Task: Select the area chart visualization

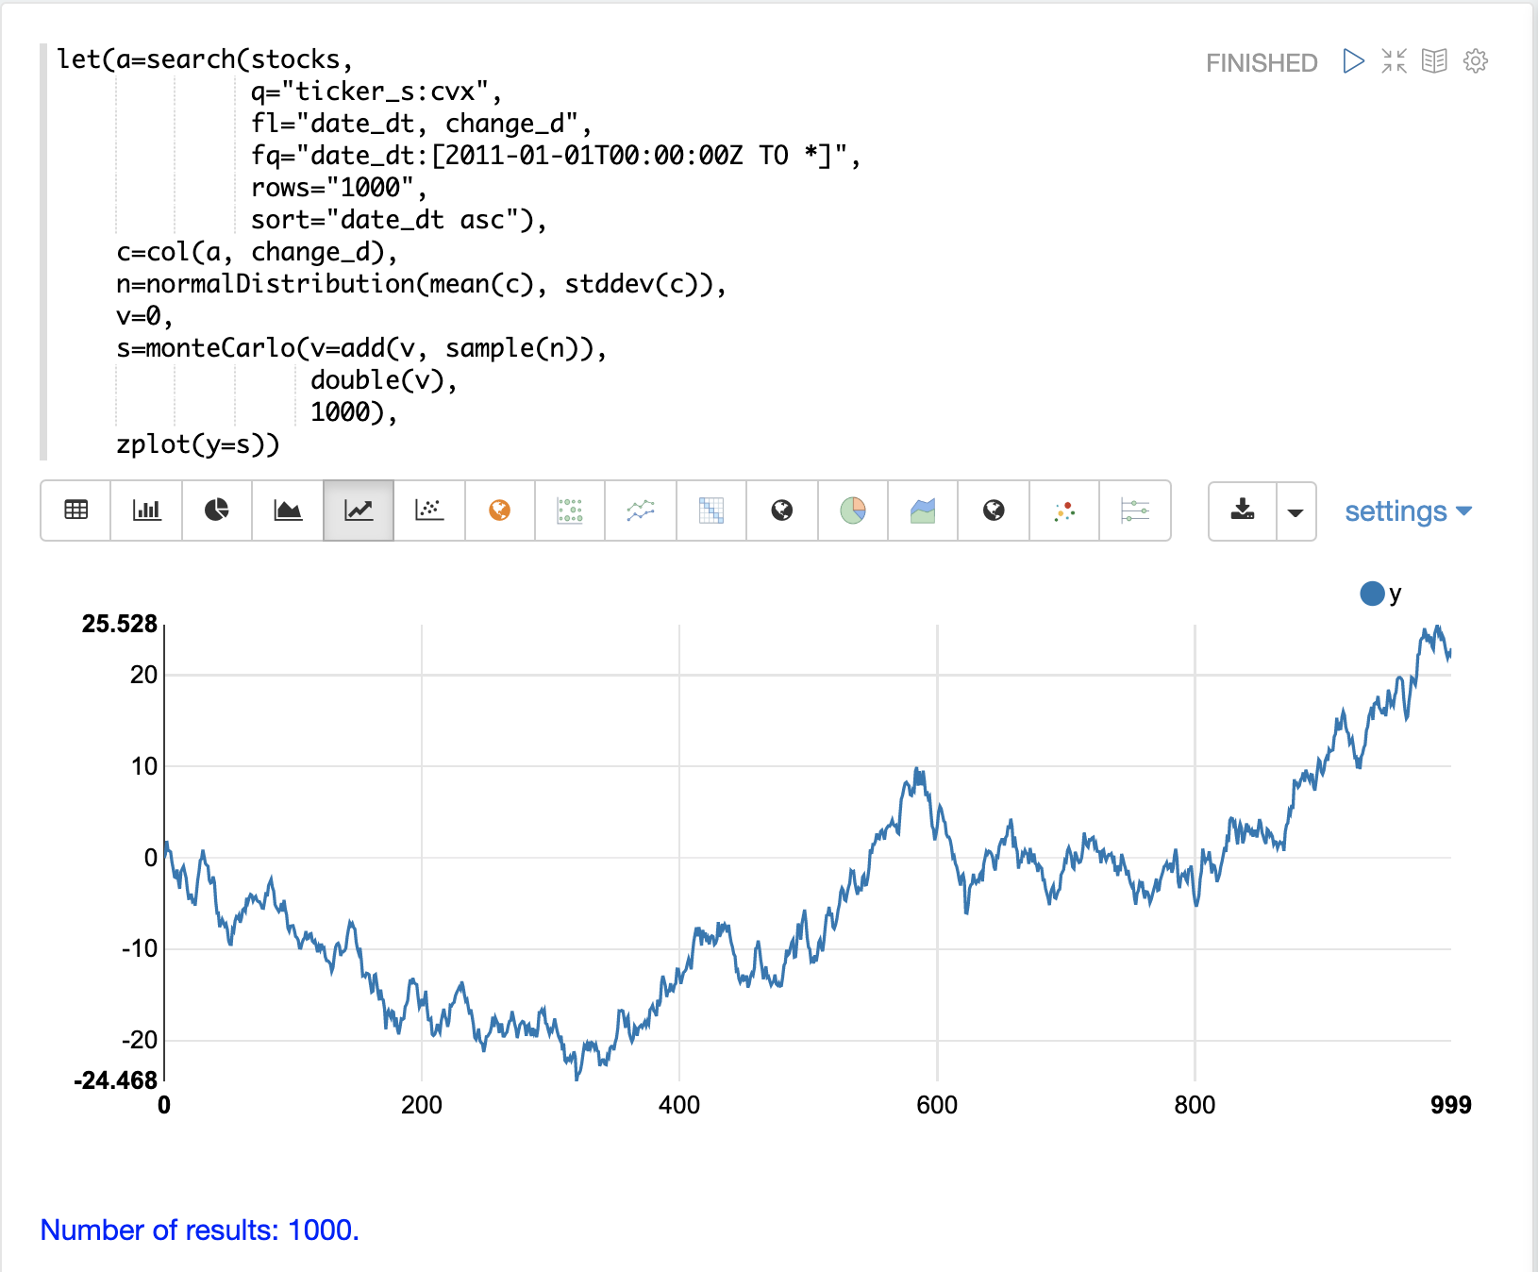Action: (x=288, y=510)
